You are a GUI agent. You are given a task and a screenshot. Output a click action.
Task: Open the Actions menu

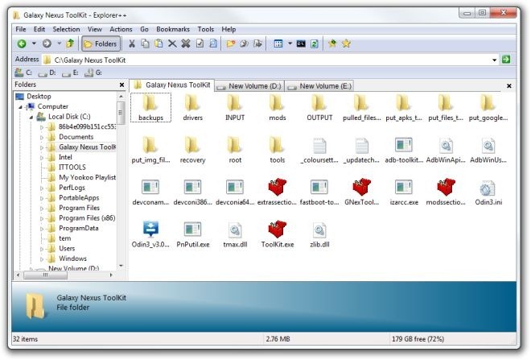coord(121,30)
